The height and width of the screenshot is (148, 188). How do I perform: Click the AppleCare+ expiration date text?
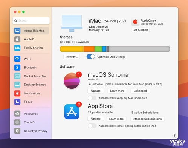click(152, 24)
